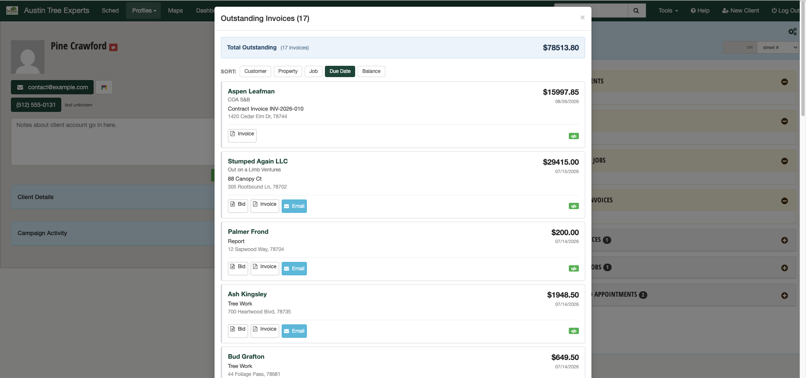Open the Invoice document for Aspen Leafman
This screenshot has width=806, height=378.
[242, 135]
